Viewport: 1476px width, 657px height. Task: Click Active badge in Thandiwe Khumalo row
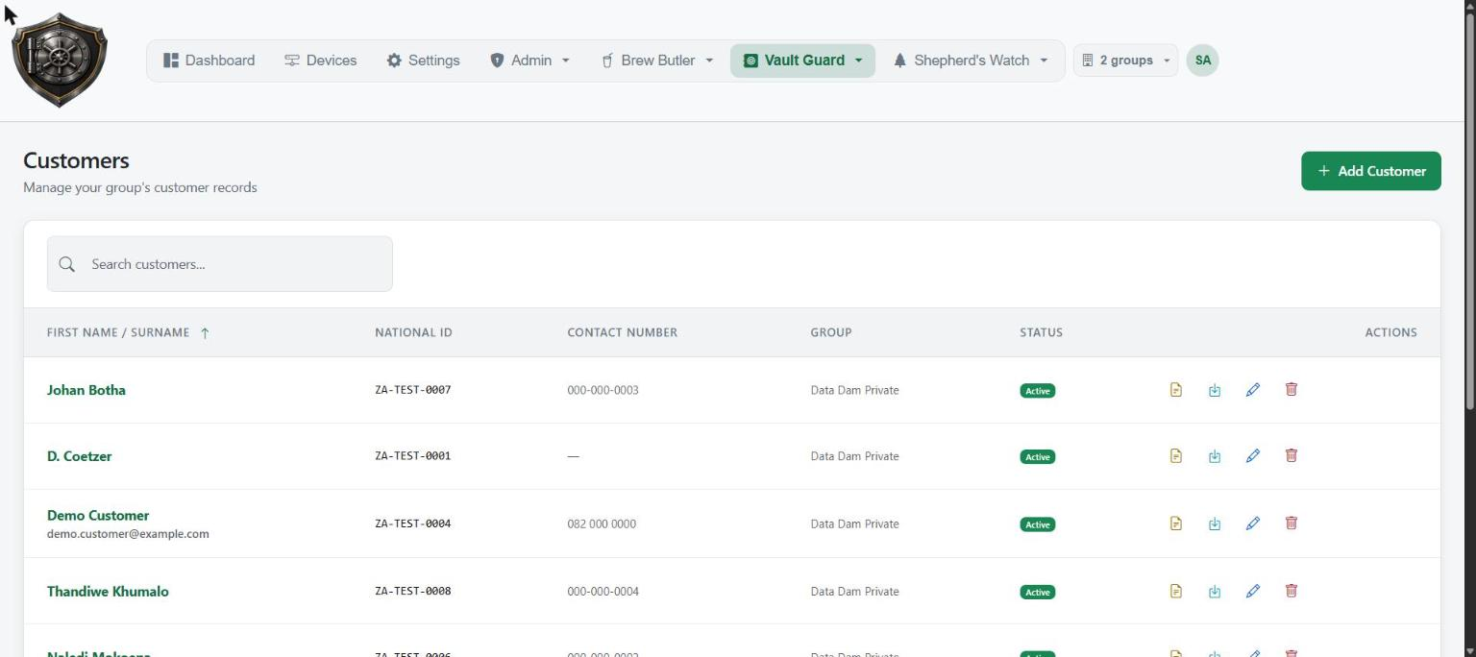click(x=1038, y=593)
